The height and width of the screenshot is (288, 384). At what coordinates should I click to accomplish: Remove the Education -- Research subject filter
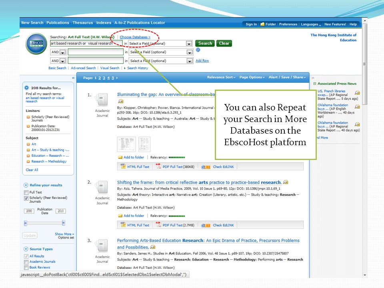click(x=28, y=156)
